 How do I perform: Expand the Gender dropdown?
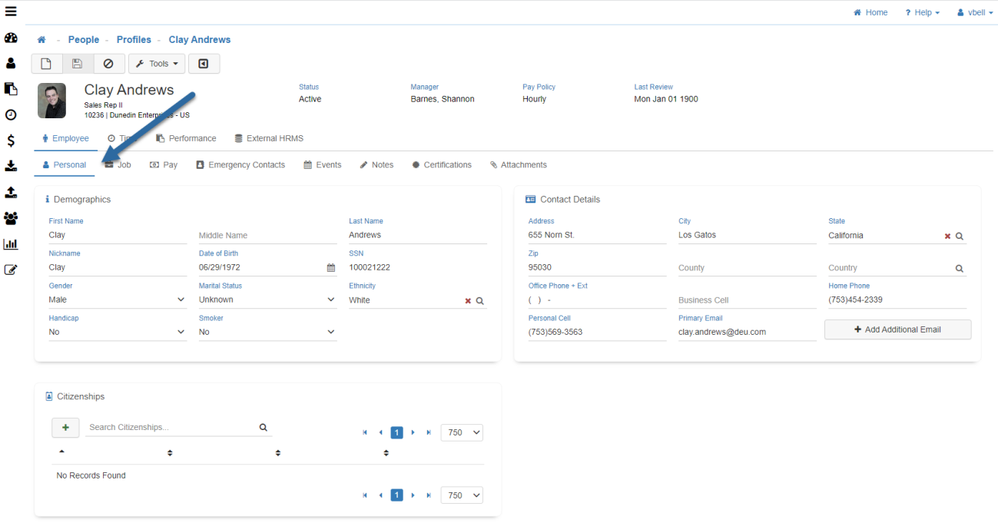coord(118,300)
